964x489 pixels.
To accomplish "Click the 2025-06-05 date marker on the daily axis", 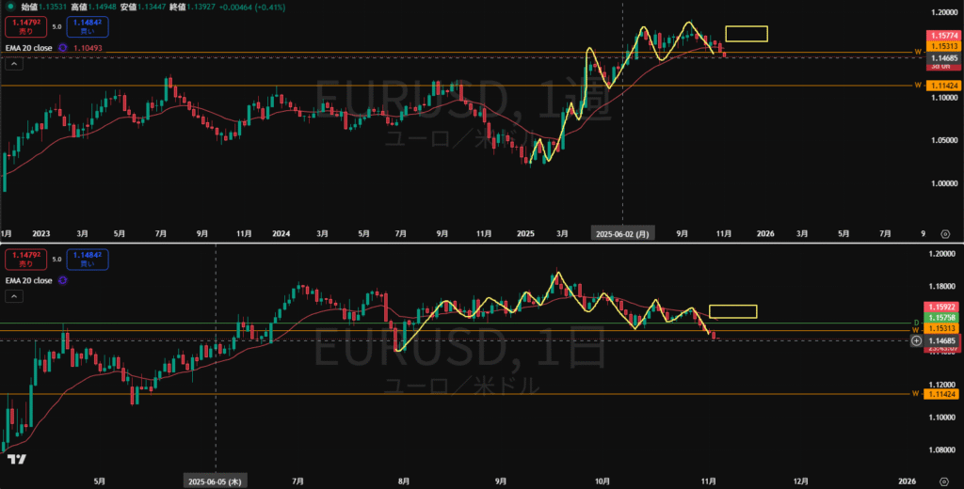I will (217, 481).
